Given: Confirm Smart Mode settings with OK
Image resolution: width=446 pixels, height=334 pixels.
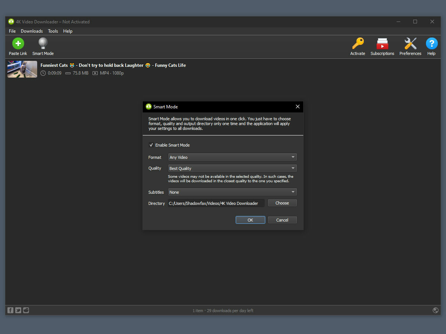Looking at the screenshot, I should pos(251,220).
